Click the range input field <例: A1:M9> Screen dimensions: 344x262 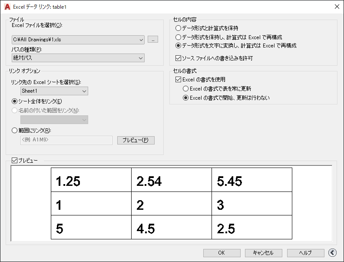[x=66, y=140]
